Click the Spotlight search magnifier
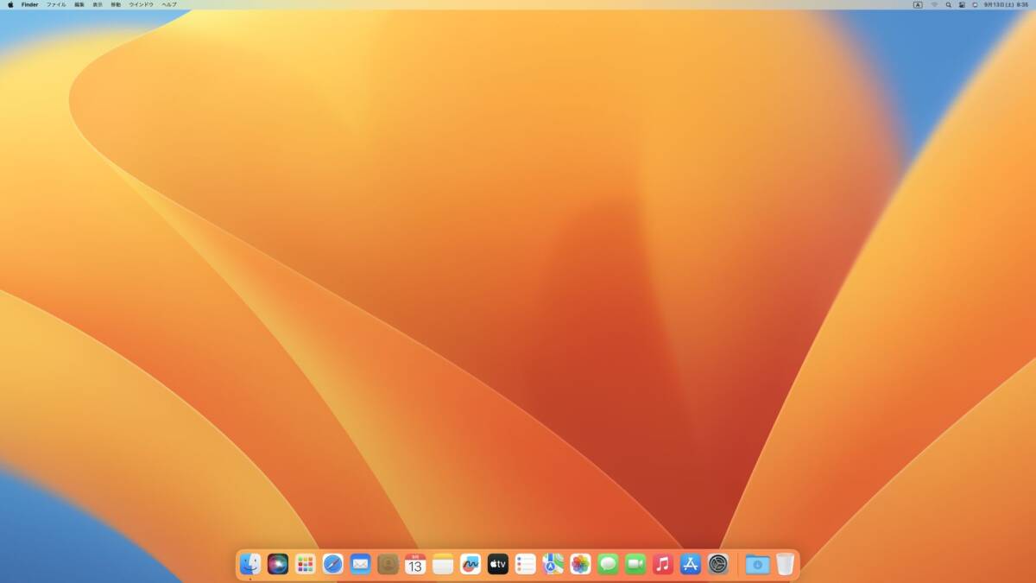 pyautogui.click(x=948, y=4)
